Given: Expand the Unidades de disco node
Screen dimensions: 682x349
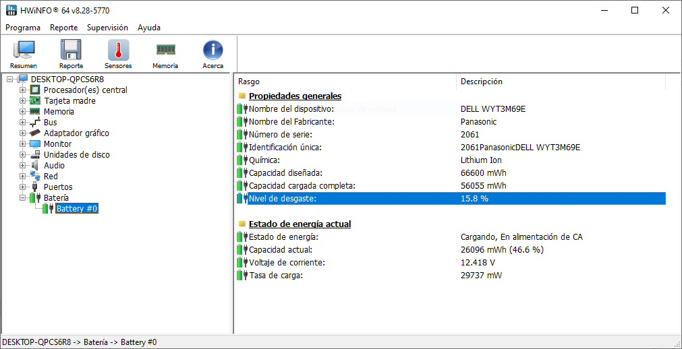Looking at the screenshot, I should pos(23,155).
